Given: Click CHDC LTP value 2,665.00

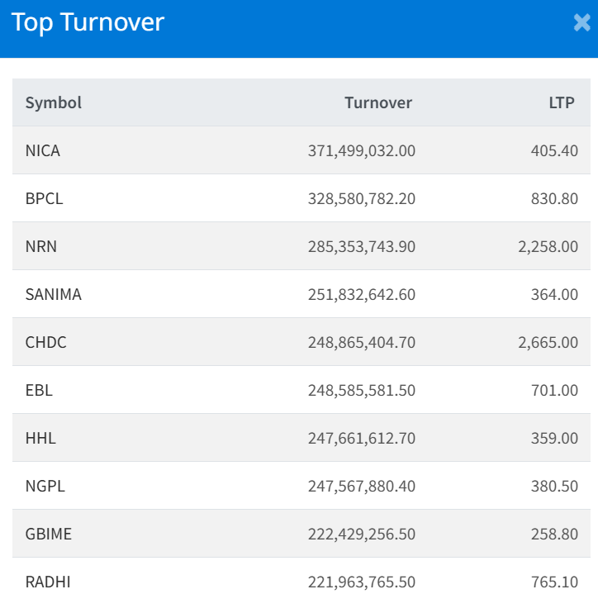Looking at the screenshot, I should (x=548, y=343).
